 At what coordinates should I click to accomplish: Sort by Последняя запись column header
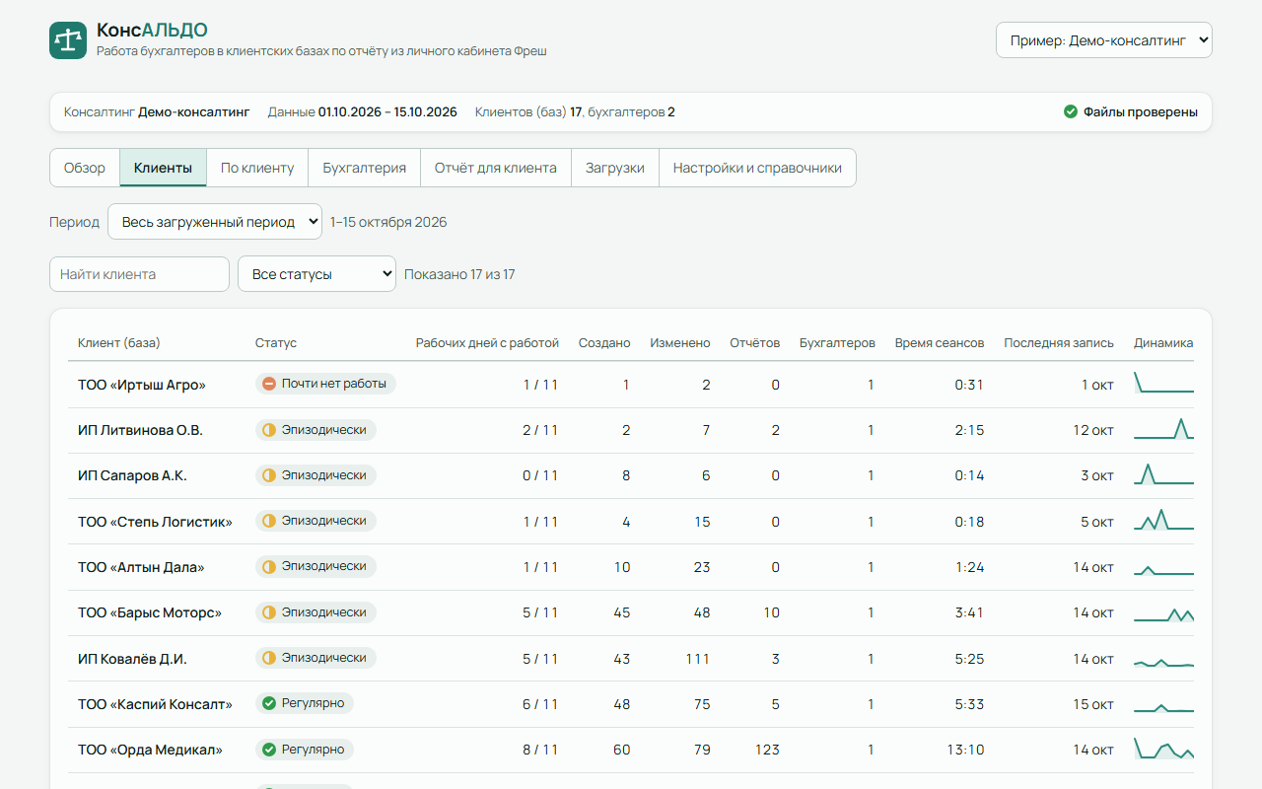pyautogui.click(x=1059, y=343)
